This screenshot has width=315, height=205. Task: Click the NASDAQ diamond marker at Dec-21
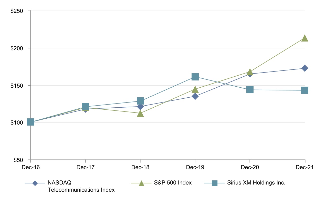pos(304,68)
